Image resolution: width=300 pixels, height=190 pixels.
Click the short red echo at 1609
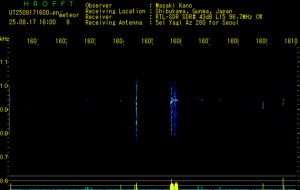[263, 104]
